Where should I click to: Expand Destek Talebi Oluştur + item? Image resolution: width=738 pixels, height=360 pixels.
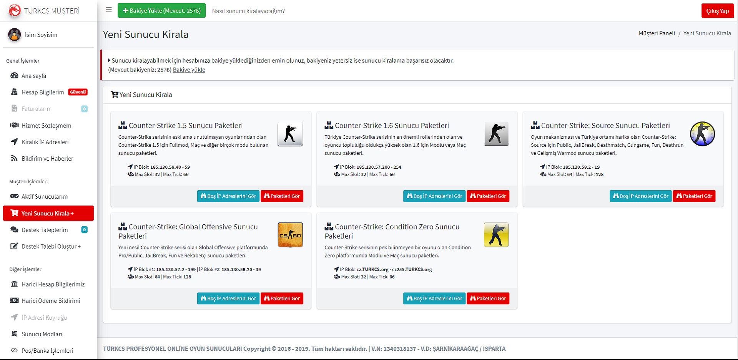tap(51, 246)
